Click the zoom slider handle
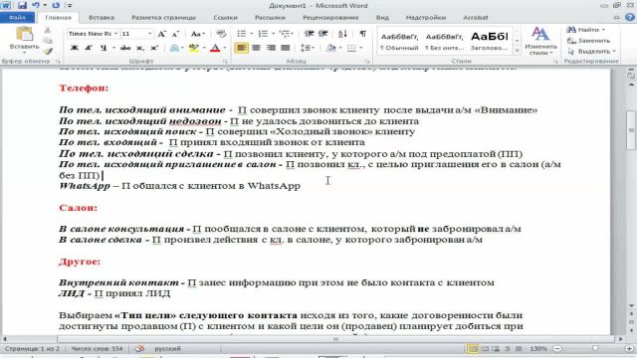Screen dimensions: 637x358 pyautogui.click(x=595, y=349)
